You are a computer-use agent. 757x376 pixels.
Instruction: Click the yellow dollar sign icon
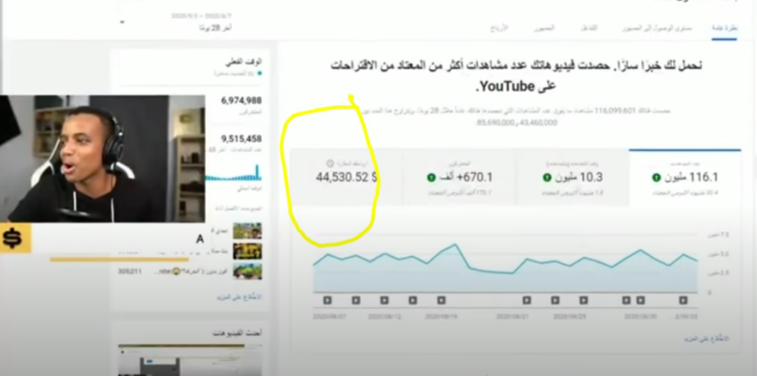click(13, 238)
